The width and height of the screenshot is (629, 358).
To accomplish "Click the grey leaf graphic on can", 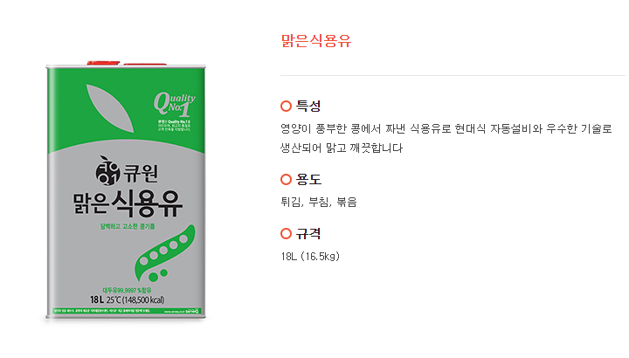I will (x=109, y=108).
